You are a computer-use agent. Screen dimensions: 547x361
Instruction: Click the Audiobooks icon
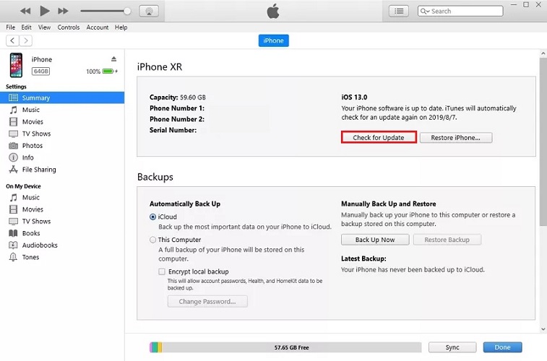13,245
